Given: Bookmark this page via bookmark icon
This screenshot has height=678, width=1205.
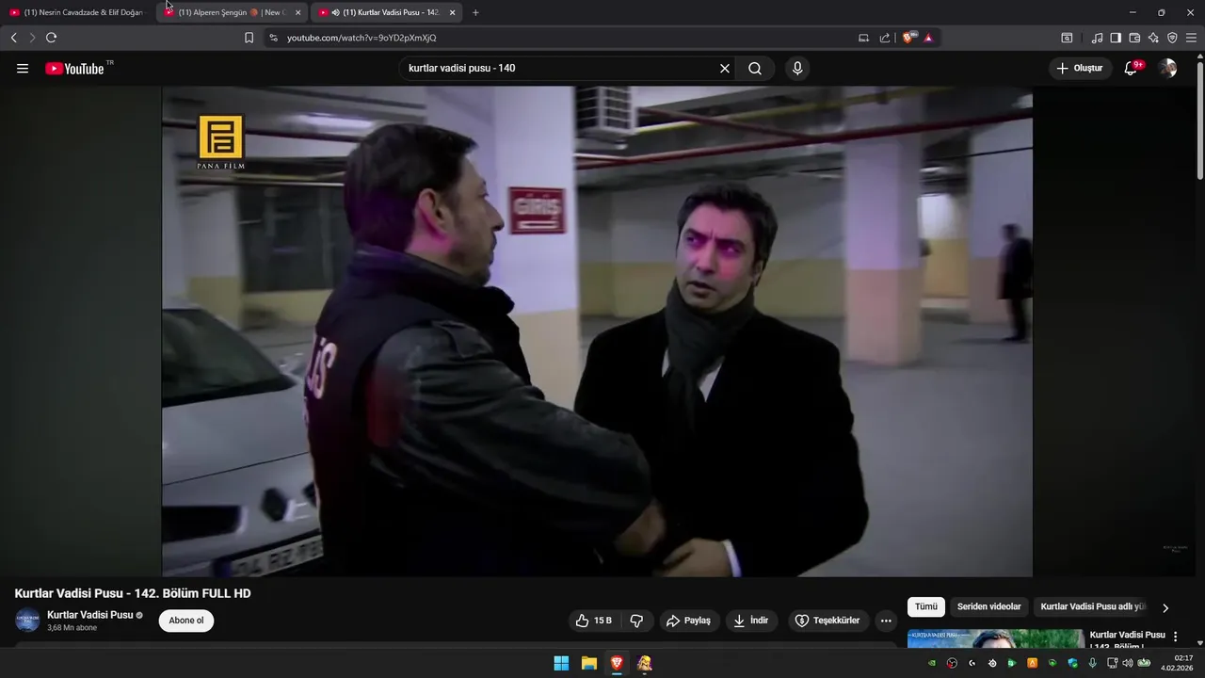Looking at the screenshot, I should [249, 38].
